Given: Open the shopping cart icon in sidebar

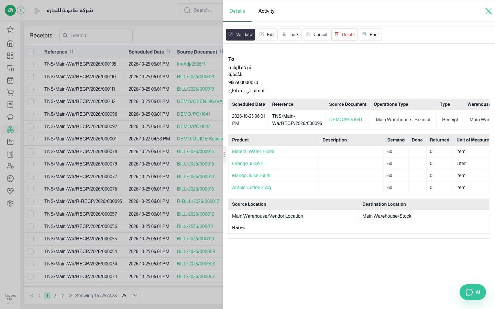Looking at the screenshot, I should 10,93.
